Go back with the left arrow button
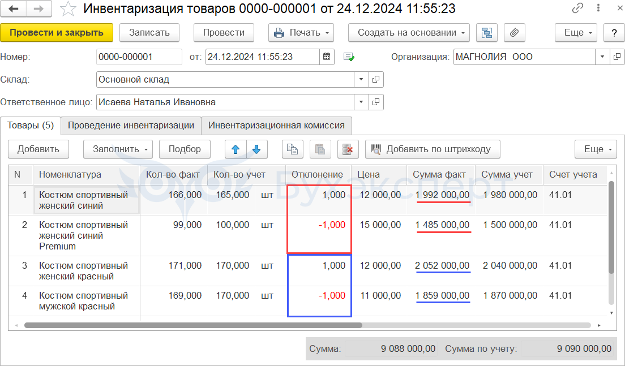Viewport: 625px width, 366px height. click(14, 8)
